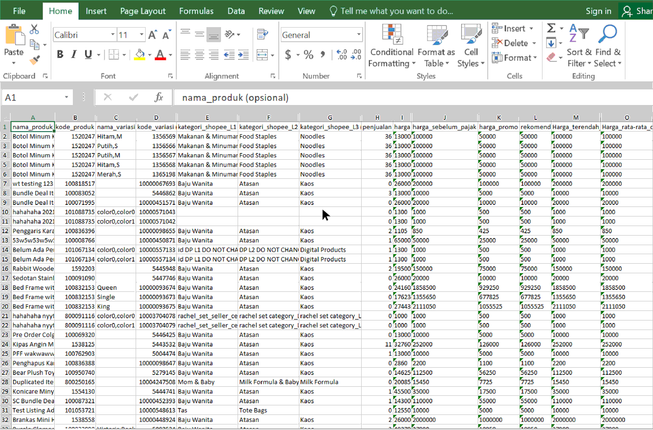Apply the yellow Fill Color
The height and width of the screenshot is (430, 653).
(140, 55)
